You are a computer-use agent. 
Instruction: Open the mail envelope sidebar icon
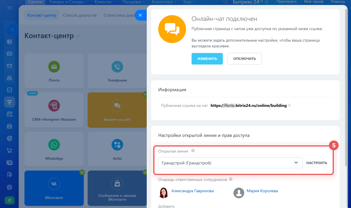coord(9,66)
